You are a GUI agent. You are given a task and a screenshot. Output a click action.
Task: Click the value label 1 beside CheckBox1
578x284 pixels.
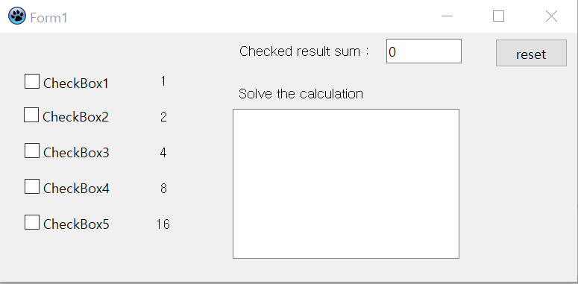point(163,81)
